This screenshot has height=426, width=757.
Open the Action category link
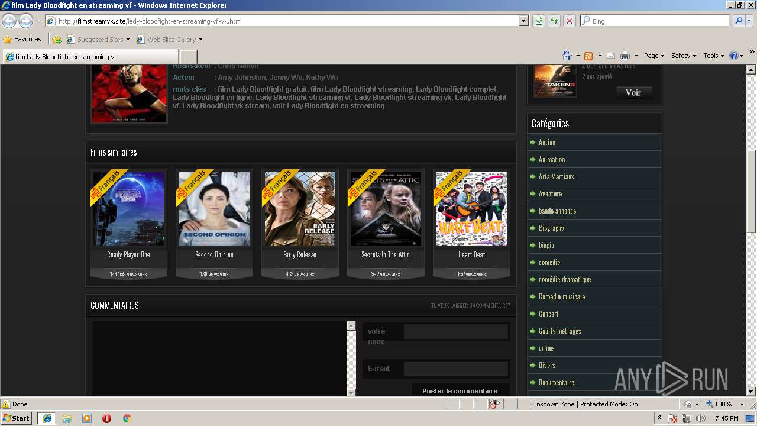[x=547, y=143]
